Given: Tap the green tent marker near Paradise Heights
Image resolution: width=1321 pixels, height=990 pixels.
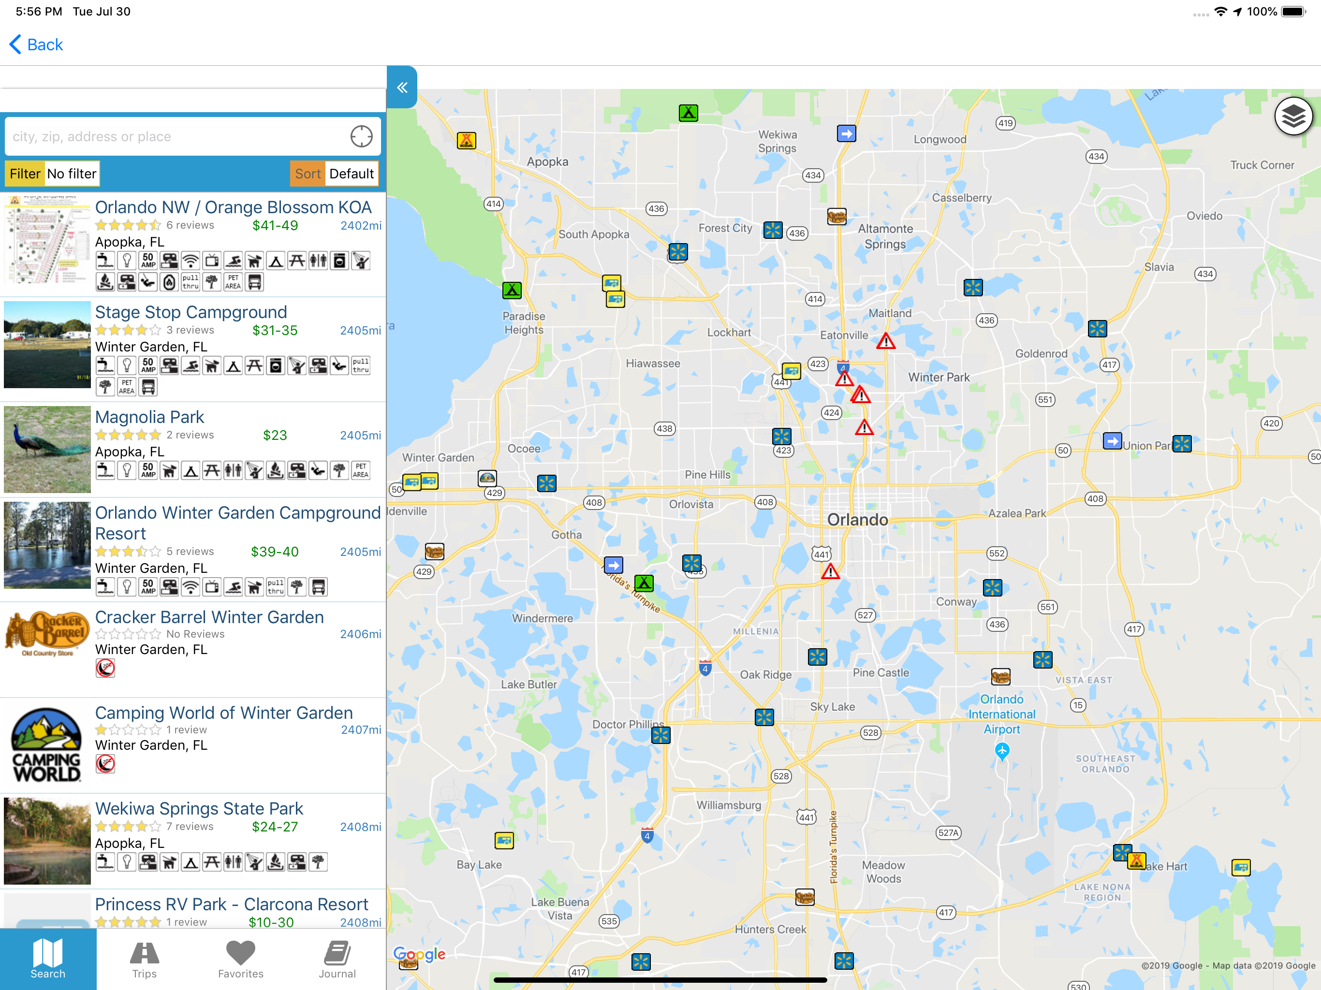Looking at the screenshot, I should pyautogui.click(x=512, y=290).
